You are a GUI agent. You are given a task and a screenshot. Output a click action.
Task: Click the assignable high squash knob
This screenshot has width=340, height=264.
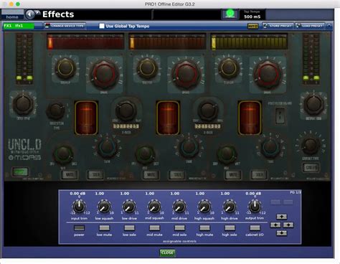coord(204,207)
